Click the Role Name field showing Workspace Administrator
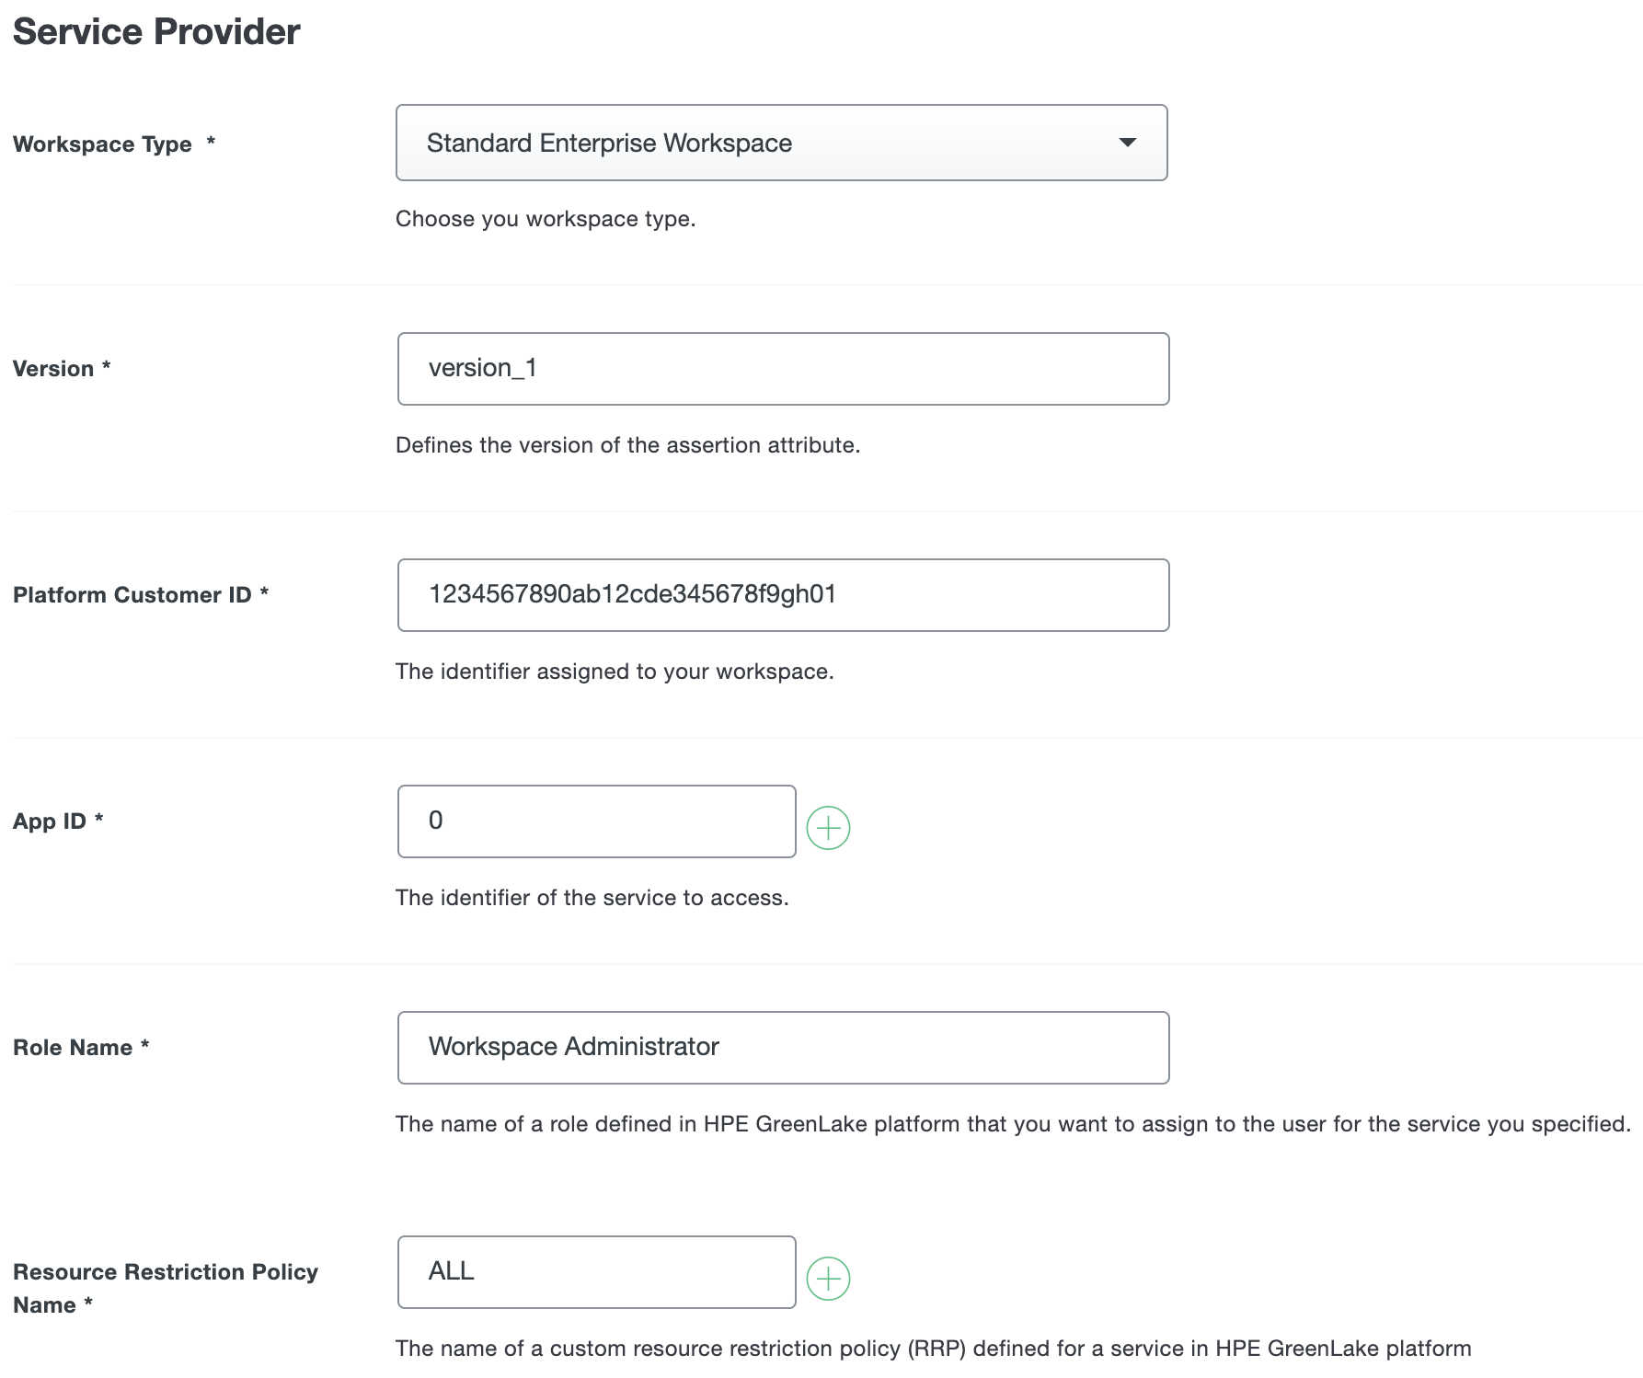Image resolution: width=1643 pixels, height=1378 pixels. [x=783, y=1047]
